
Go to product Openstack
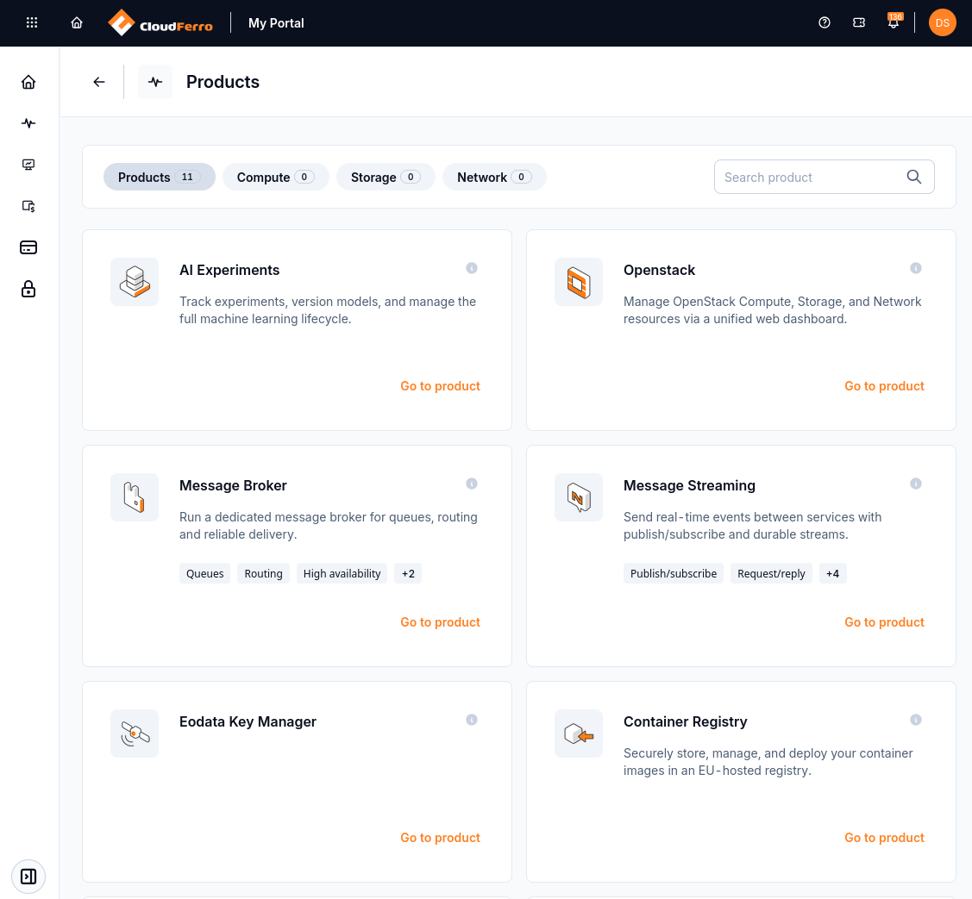pyautogui.click(x=884, y=387)
